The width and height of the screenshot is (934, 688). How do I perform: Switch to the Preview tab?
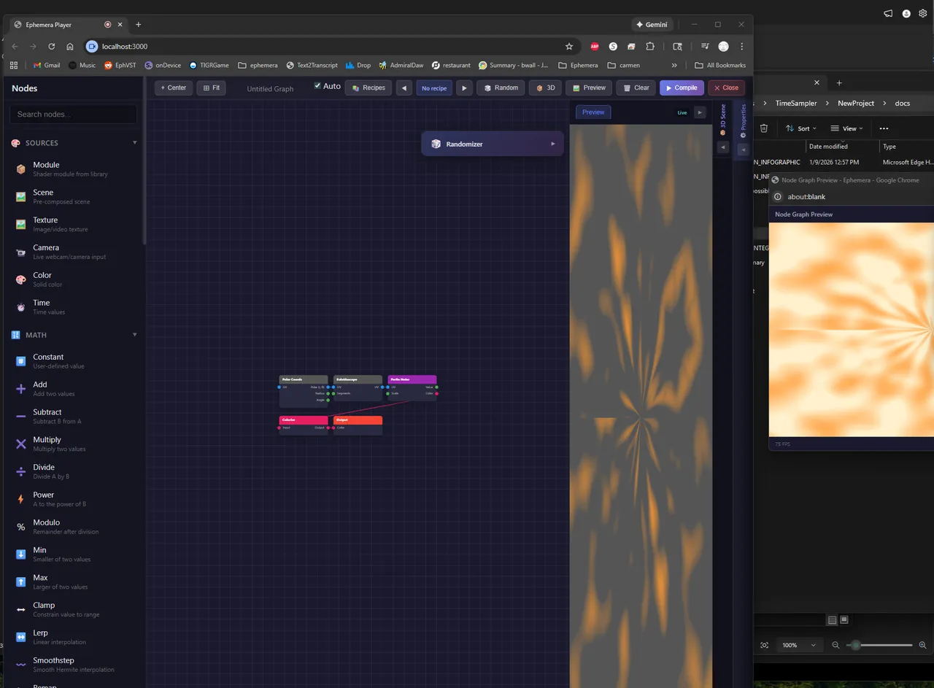click(593, 112)
